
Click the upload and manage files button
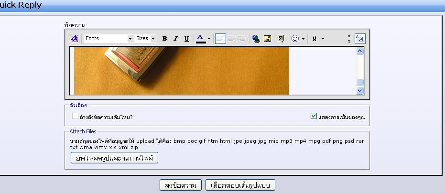coord(114,158)
